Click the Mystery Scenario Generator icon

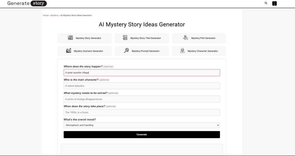69,51
